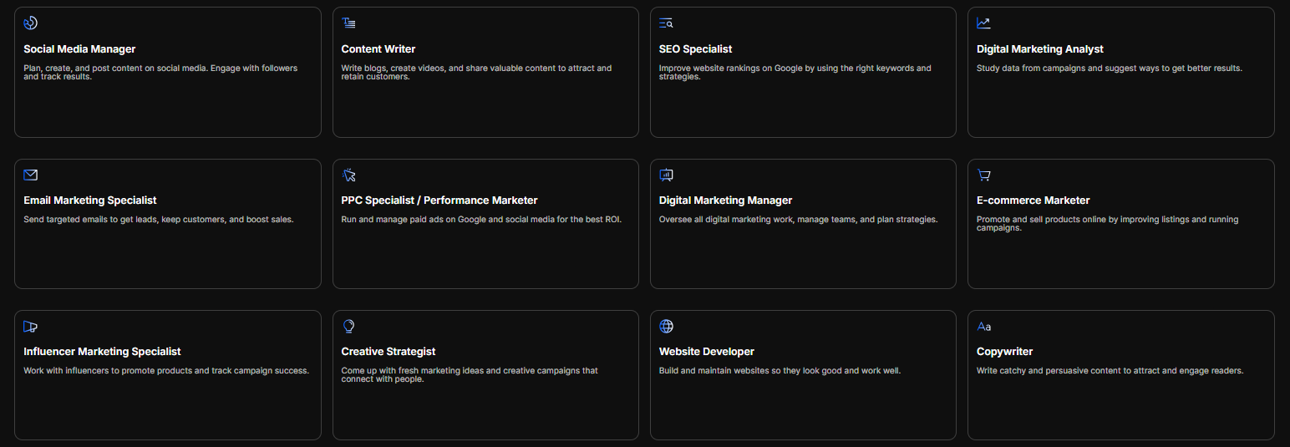Select the SEO Specialist title

click(695, 49)
